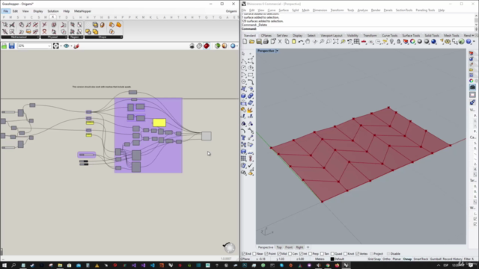The height and width of the screenshot is (269, 479).
Task: Expand the Shape panel dropdown in Grasshopper
Action: click(121, 37)
